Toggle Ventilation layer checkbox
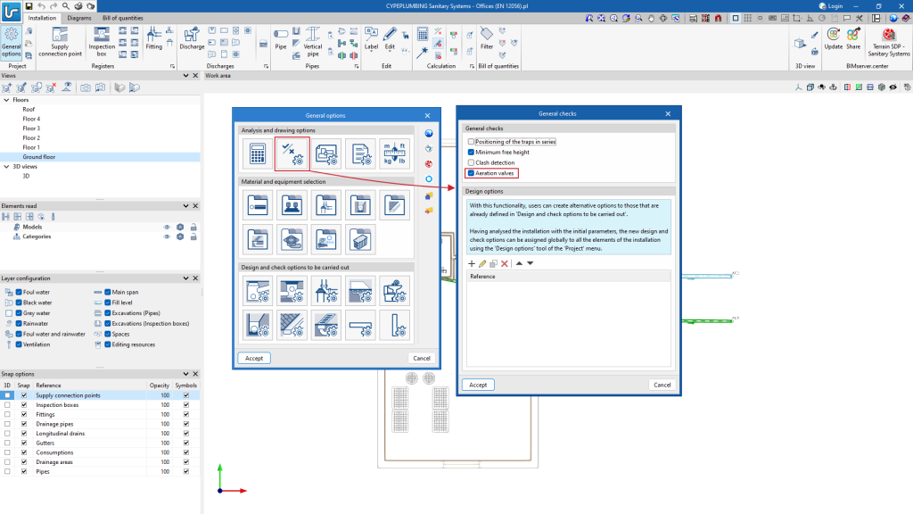Viewport: 913px width, 514px height. pyautogui.click(x=19, y=344)
